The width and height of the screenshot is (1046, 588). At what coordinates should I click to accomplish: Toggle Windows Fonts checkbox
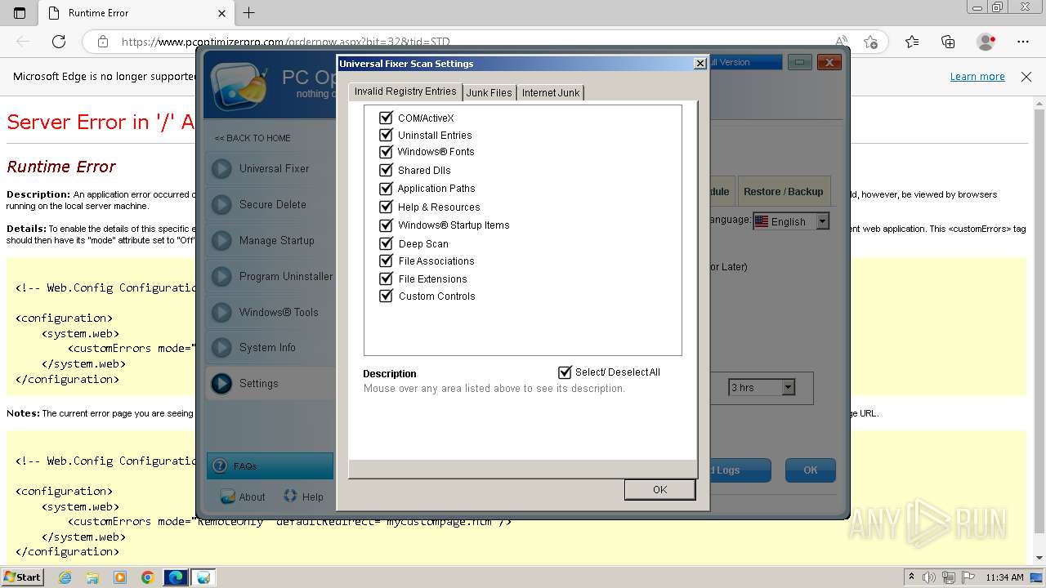[387, 151]
